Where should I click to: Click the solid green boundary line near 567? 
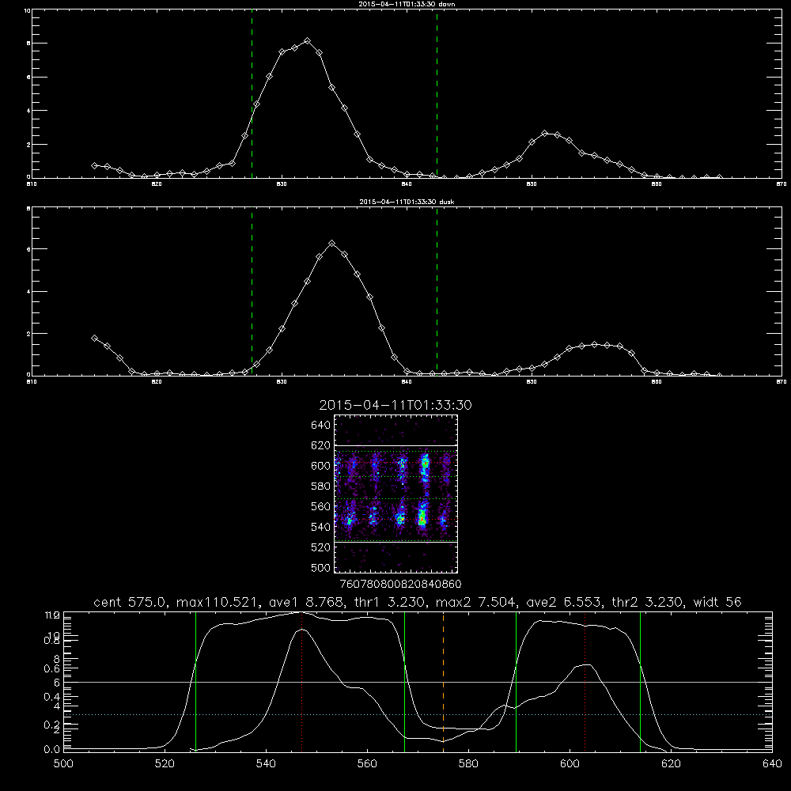click(x=404, y=681)
